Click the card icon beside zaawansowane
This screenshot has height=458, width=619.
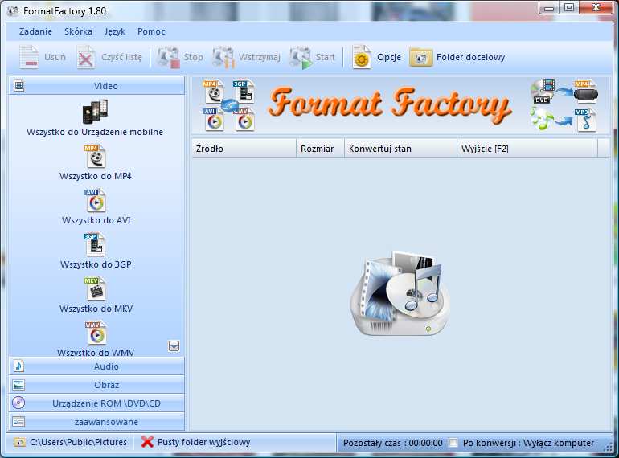pos(18,422)
